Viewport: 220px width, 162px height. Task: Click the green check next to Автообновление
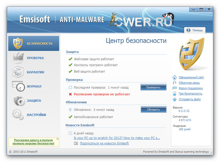coord(70,117)
